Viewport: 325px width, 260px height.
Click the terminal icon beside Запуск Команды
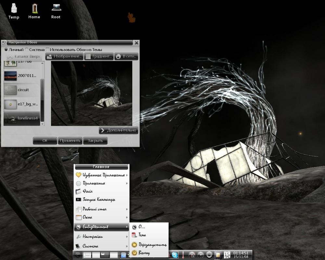(x=78, y=200)
